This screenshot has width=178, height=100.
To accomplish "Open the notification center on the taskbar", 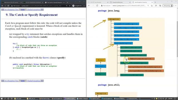I will 175,99.
